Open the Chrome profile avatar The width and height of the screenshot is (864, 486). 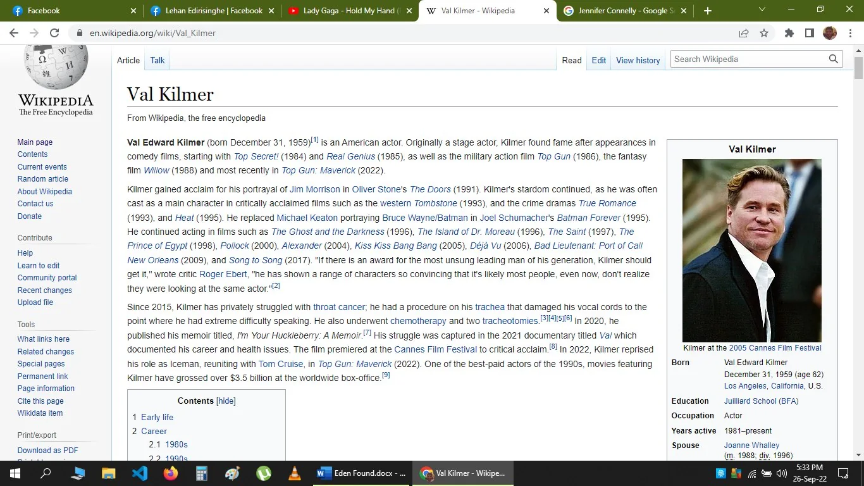point(829,33)
